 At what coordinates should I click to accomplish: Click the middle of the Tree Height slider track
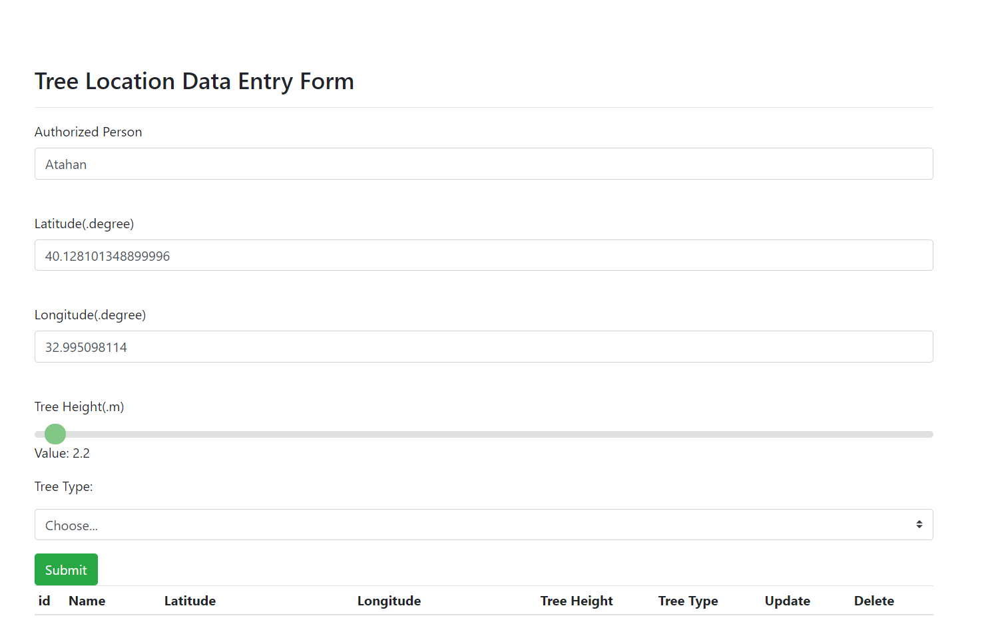tap(483, 434)
